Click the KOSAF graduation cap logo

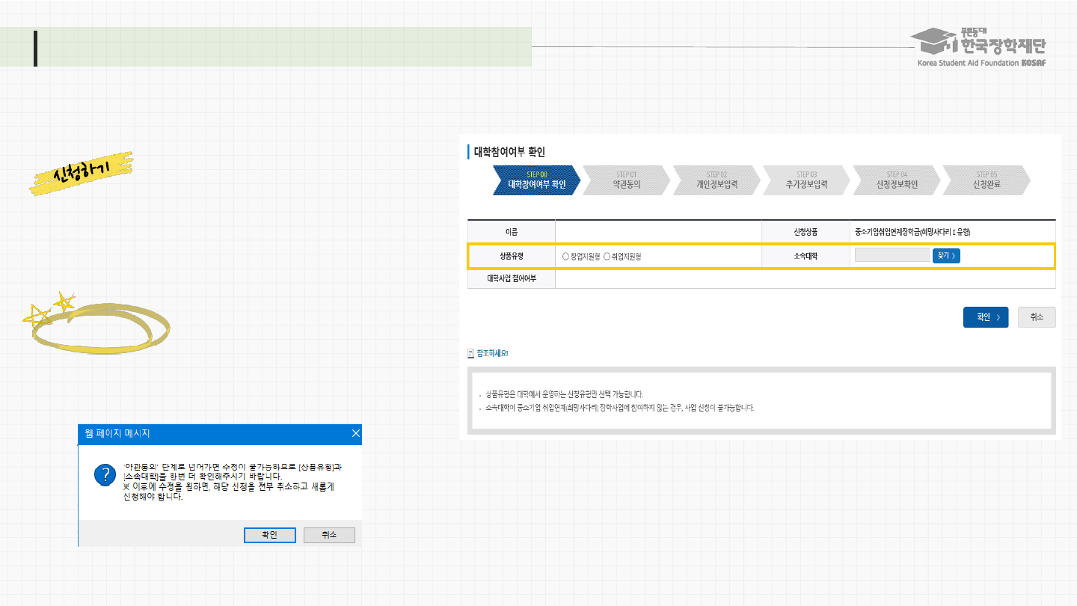tap(935, 42)
